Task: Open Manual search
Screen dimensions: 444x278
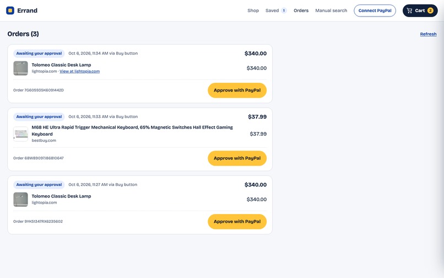Action: 331,10
